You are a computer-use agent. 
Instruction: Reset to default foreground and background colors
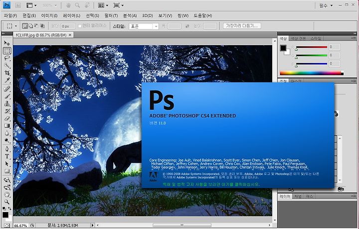[4, 209]
